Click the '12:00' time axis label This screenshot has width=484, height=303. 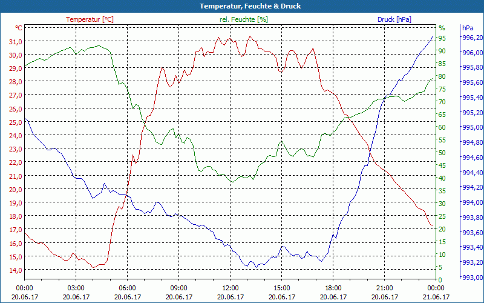point(231,288)
